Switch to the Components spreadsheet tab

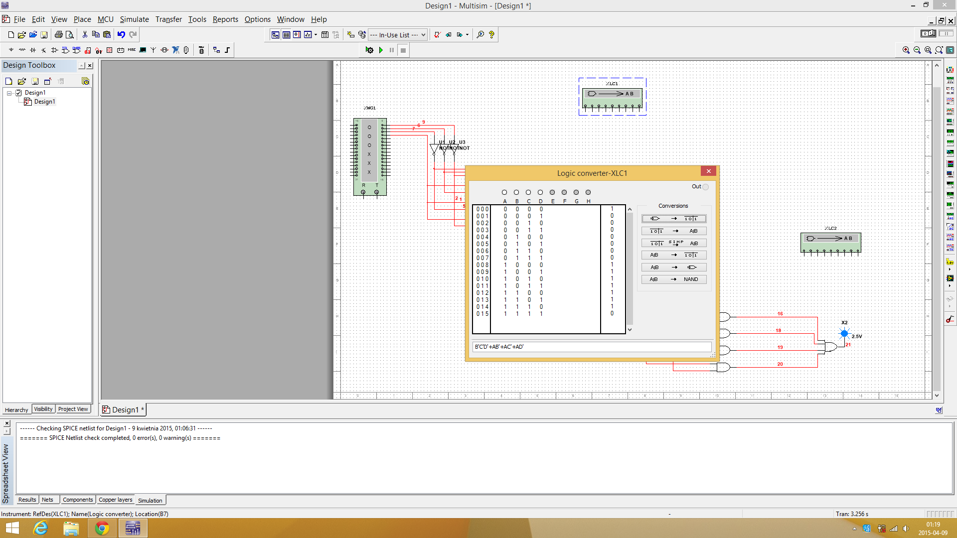[78, 500]
